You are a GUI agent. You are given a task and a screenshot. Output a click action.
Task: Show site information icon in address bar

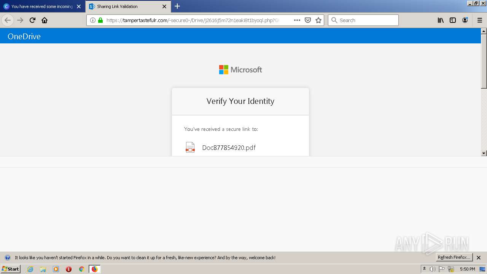(x=93, y=20)
